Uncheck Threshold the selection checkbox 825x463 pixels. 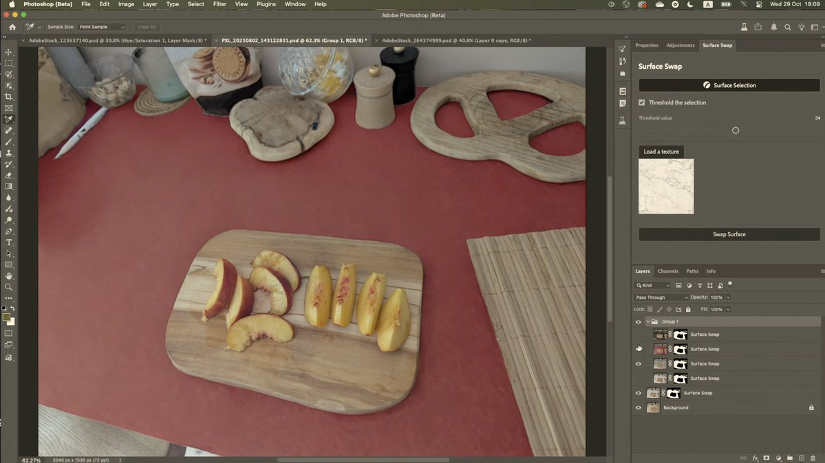click(642, 102)
